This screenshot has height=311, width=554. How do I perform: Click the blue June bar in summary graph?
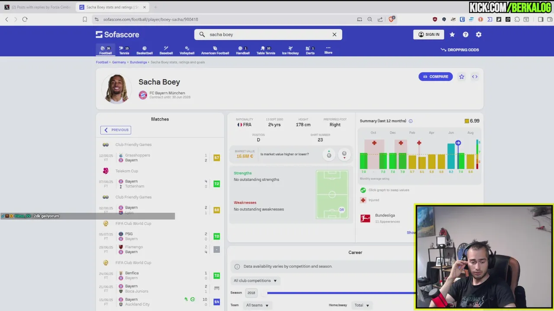pyautogui.click(x=451, y=156)
